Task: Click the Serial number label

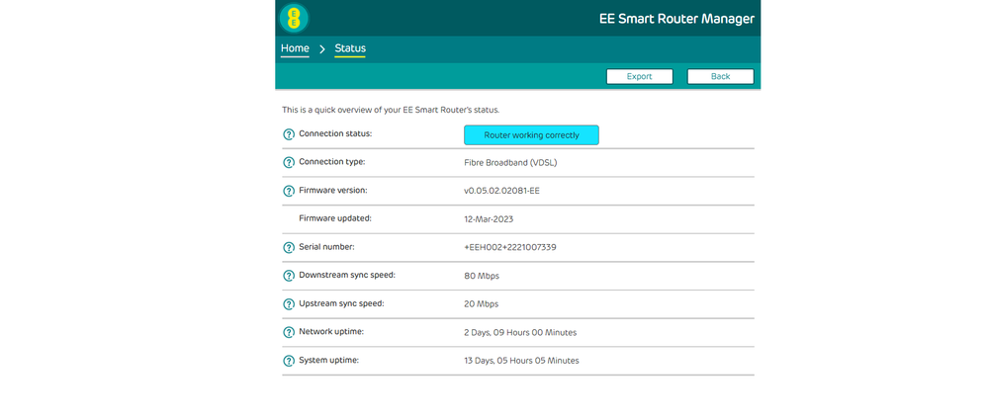Action: [x=326, y=247]
